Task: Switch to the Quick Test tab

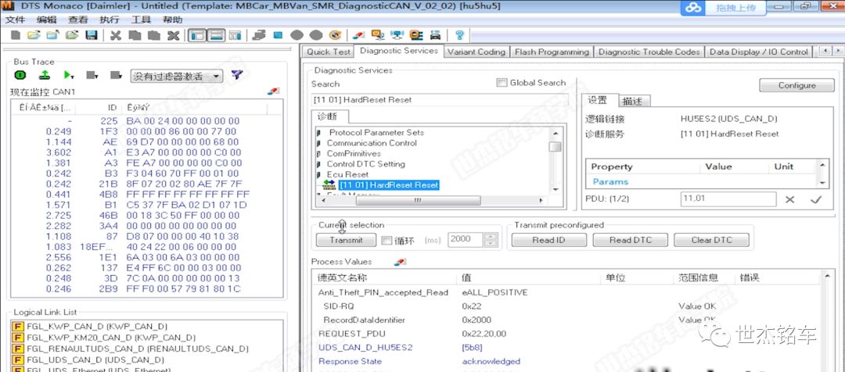Action: [329, 52]
